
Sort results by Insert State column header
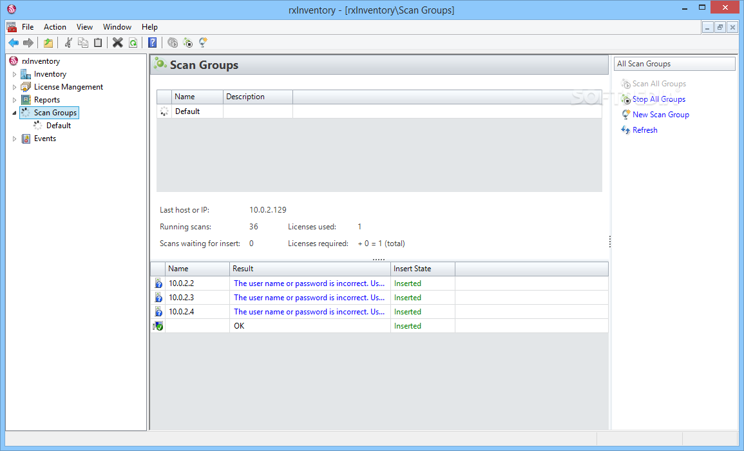(423, 269)
